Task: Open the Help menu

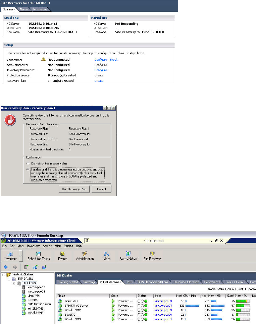Action: click(79, 246)
